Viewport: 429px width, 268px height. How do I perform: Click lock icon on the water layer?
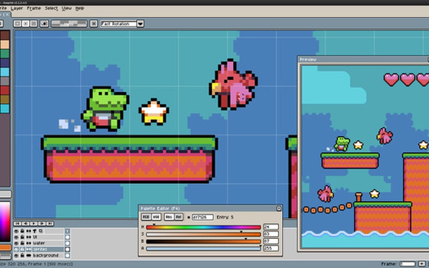click(x=22, y=243)
